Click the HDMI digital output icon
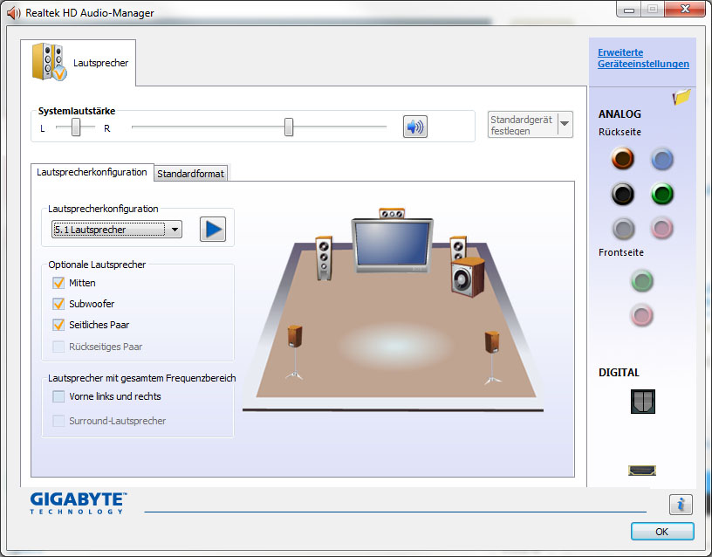The width and height of the screenshot is (712, 557). pos(642,471)
